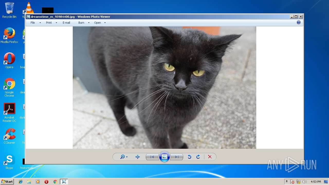Image resolution: width=329 pixels, height=185 pixels.
Task: Open Opera from the taskbar
Action: coord(46,182)
